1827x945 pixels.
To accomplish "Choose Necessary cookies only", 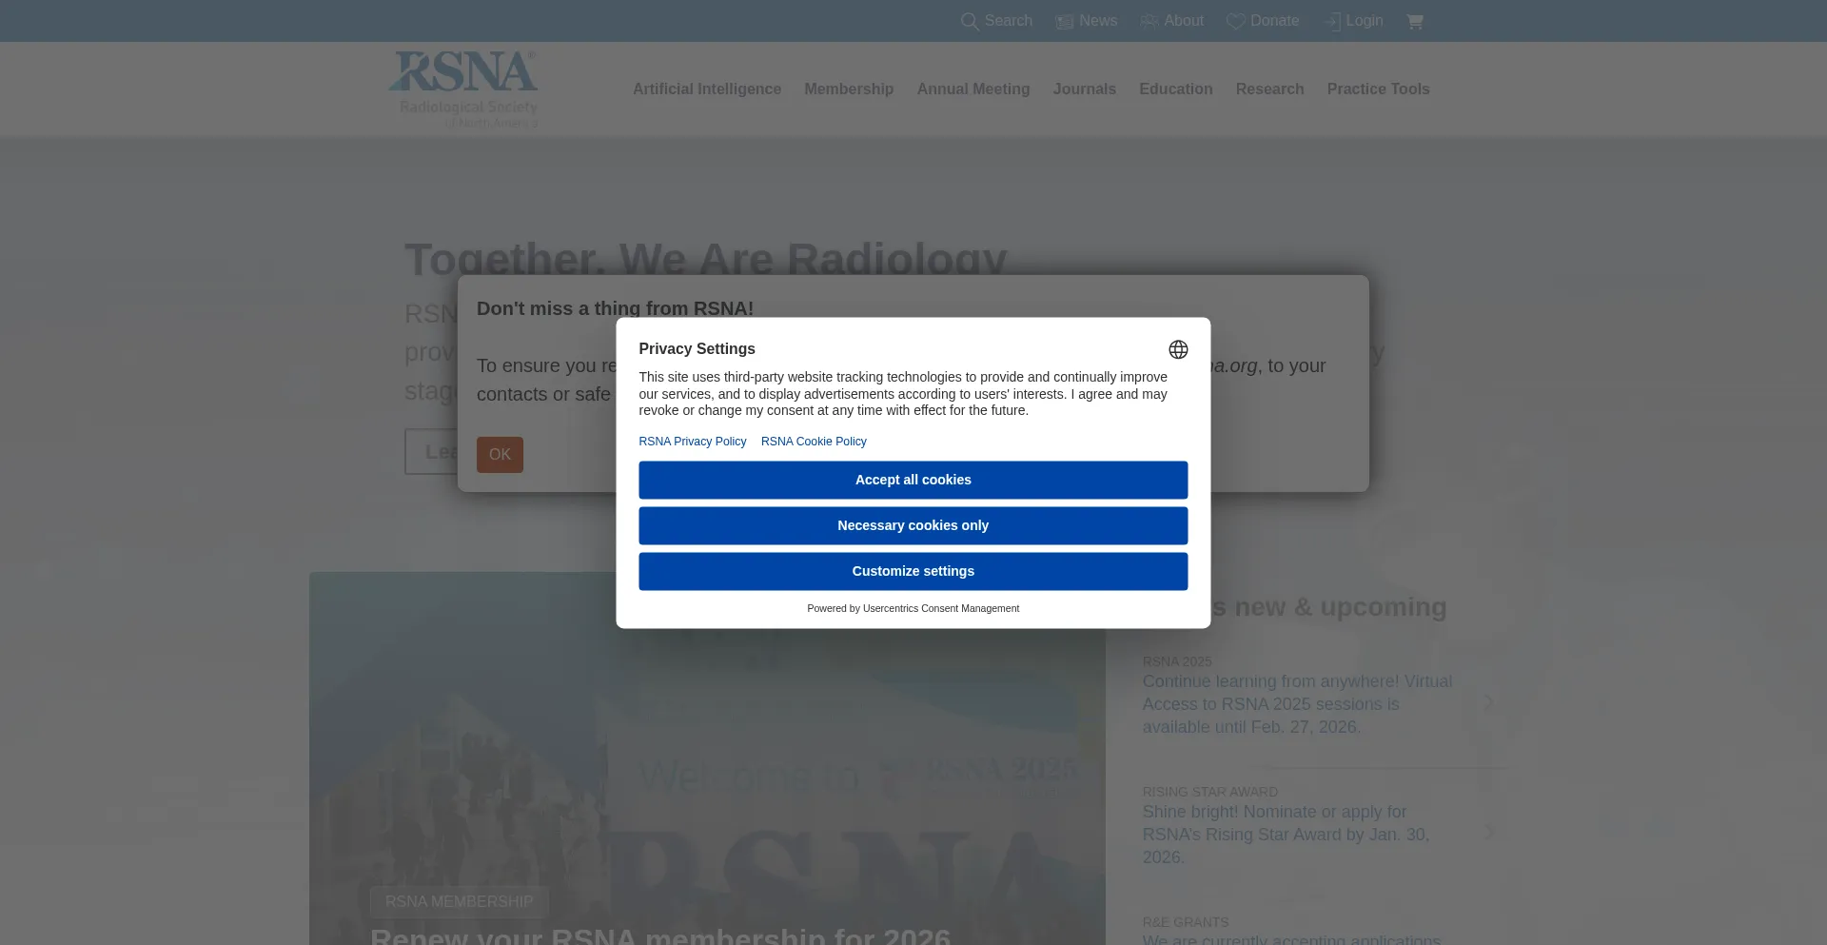I will pyautogui.click(x=913, y=525).
